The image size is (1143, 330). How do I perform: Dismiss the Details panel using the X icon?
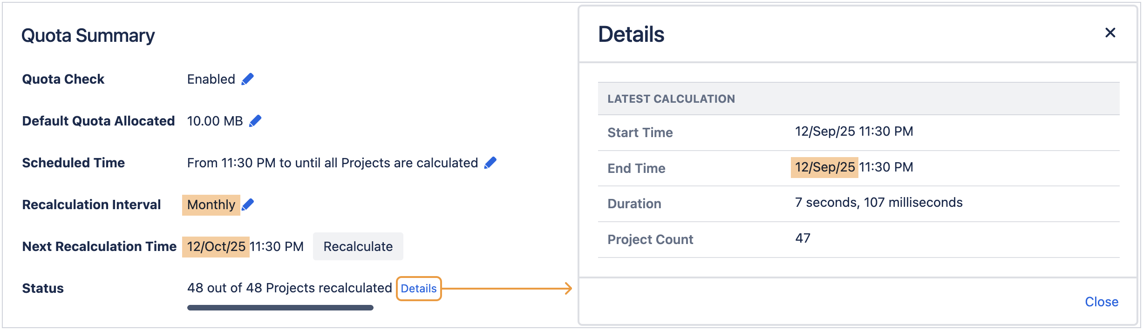pyautogui.click(x=1111, y=33)
